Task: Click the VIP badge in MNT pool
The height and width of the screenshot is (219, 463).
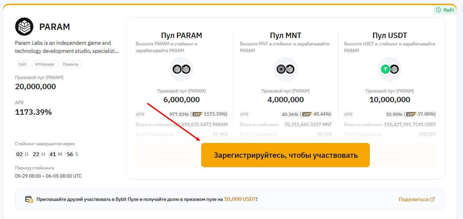Action: pos(307,114)
